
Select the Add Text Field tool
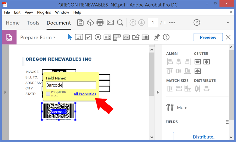(x=79, y=37)
